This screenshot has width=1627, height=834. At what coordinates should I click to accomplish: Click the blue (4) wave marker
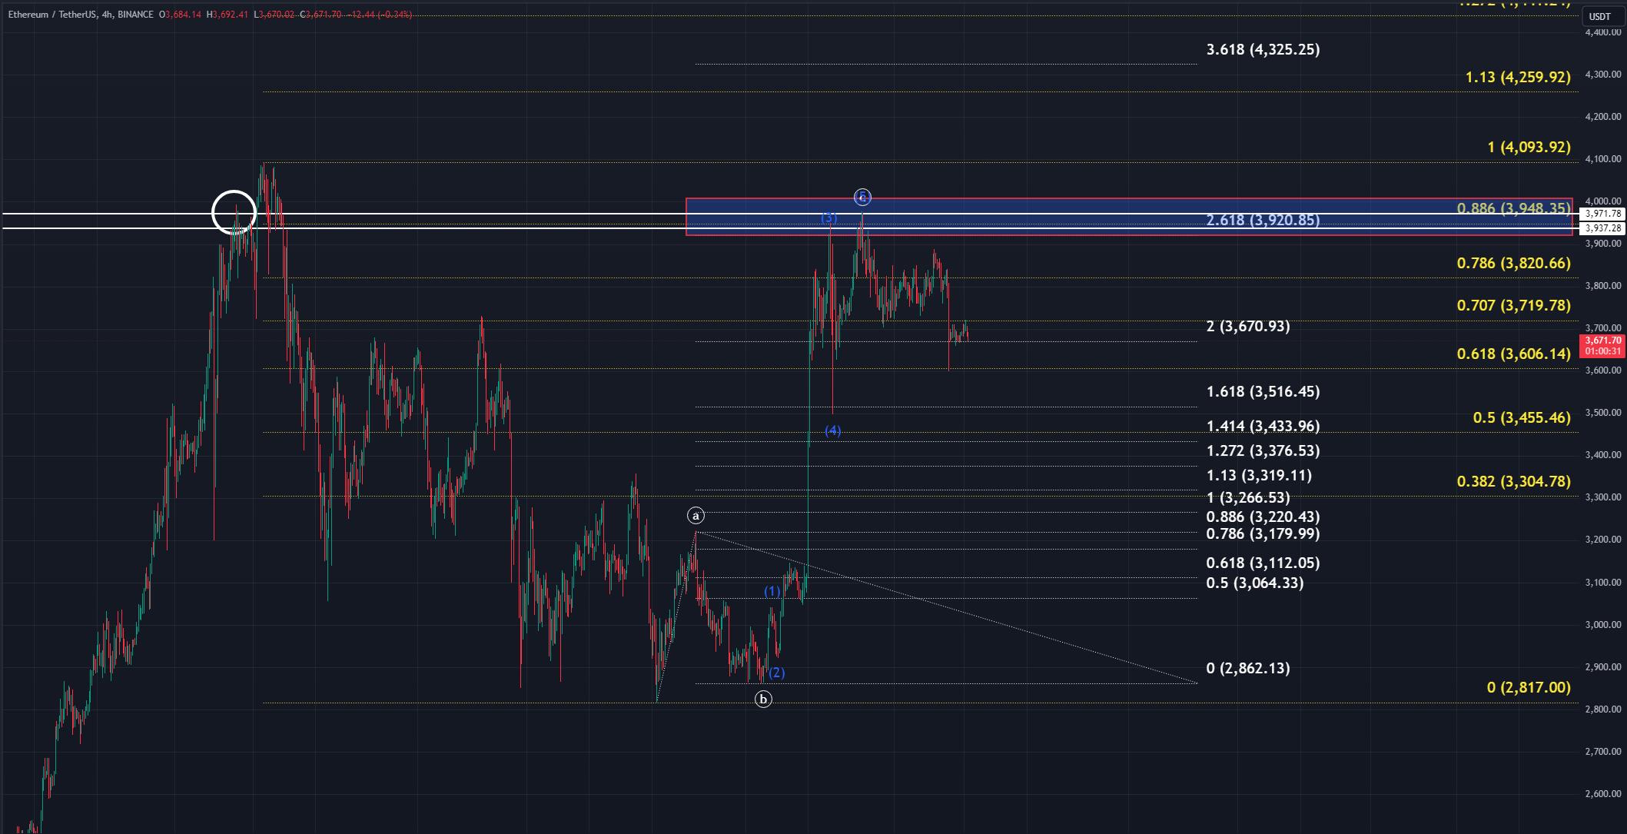(x=833, y=430)
